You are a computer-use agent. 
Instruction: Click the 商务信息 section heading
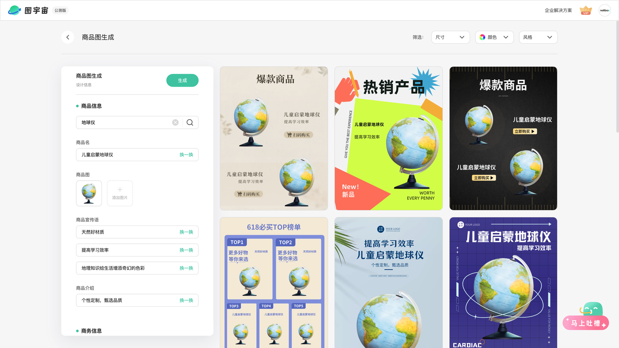click(x=91, y=331)
